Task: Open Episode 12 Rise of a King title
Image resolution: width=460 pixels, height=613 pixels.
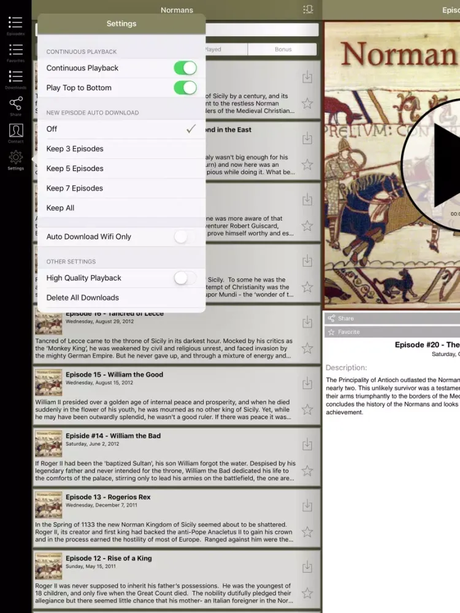Action: pyautogui.click(x=109, y=558)
